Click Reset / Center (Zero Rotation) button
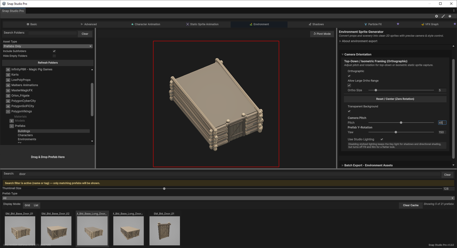Image resolution: width=457 pixels, height=248 pixels. click(x=395, y=99)
